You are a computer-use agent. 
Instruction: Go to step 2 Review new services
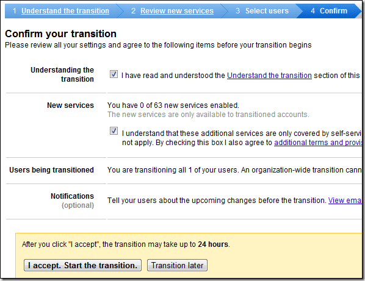click(177, 11)
